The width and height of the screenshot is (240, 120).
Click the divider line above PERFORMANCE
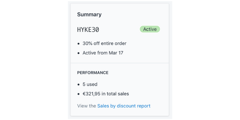[x=119, y=63]
